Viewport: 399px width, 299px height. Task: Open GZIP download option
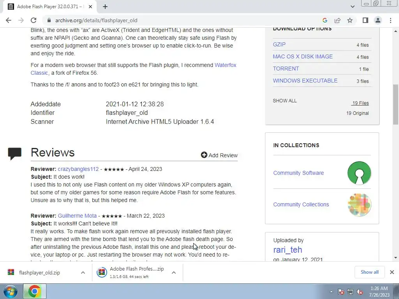[279, 44]
